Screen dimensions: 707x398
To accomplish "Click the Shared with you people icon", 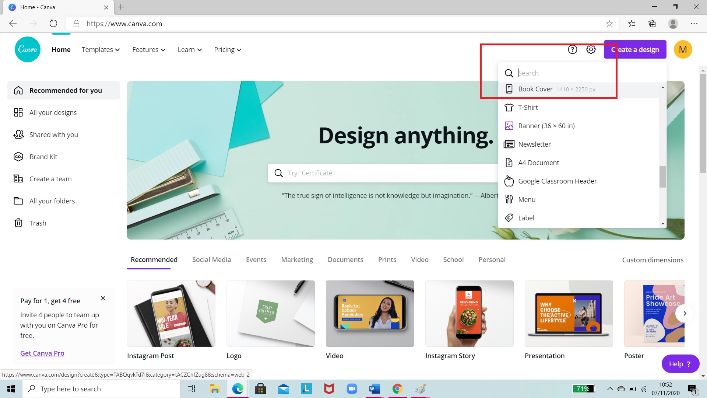I will pyautogui.click(x=18, y=135).
